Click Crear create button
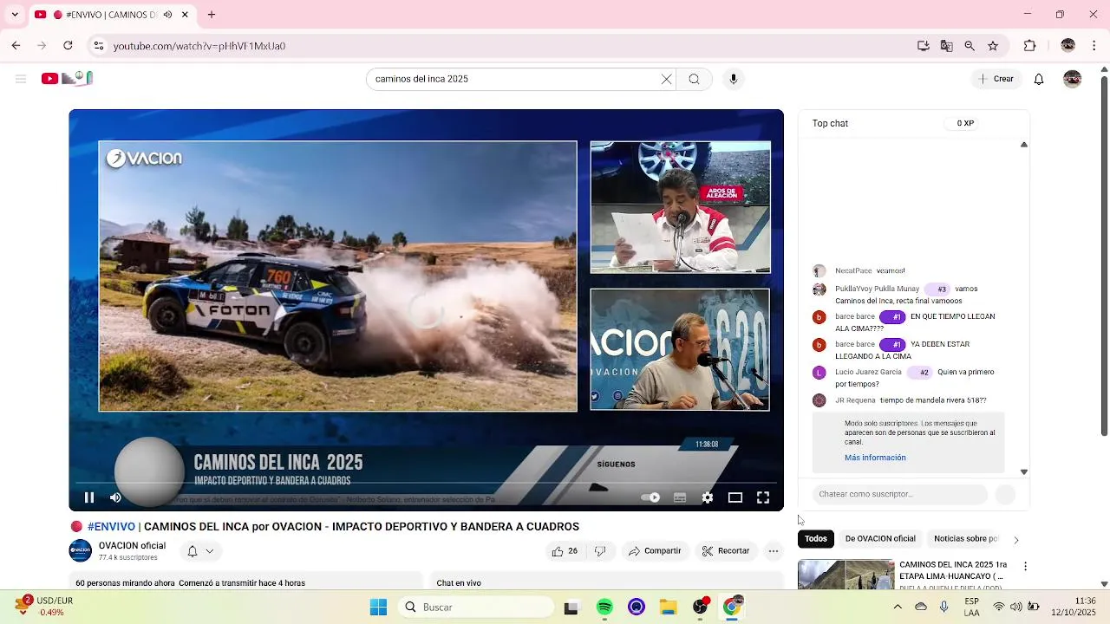The image size is (1110, 624). point(996,79)
